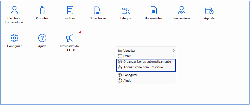
Task: Open the Estoque inventory icon
Action: point(126,11)
